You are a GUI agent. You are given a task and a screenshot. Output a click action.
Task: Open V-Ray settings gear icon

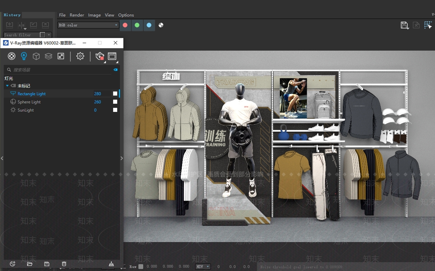point(80,56)
